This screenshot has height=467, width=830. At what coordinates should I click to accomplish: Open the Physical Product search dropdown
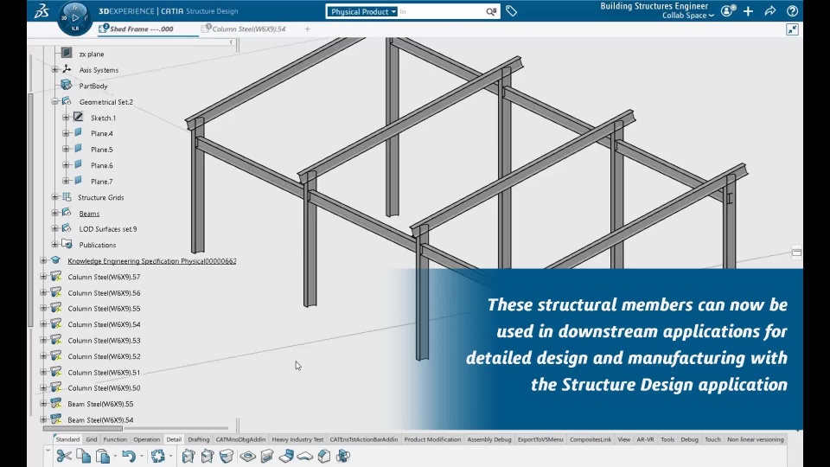362,11
